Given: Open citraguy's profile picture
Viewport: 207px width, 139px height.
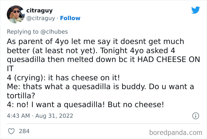Looking at the screenshot, I should (16, 14).
